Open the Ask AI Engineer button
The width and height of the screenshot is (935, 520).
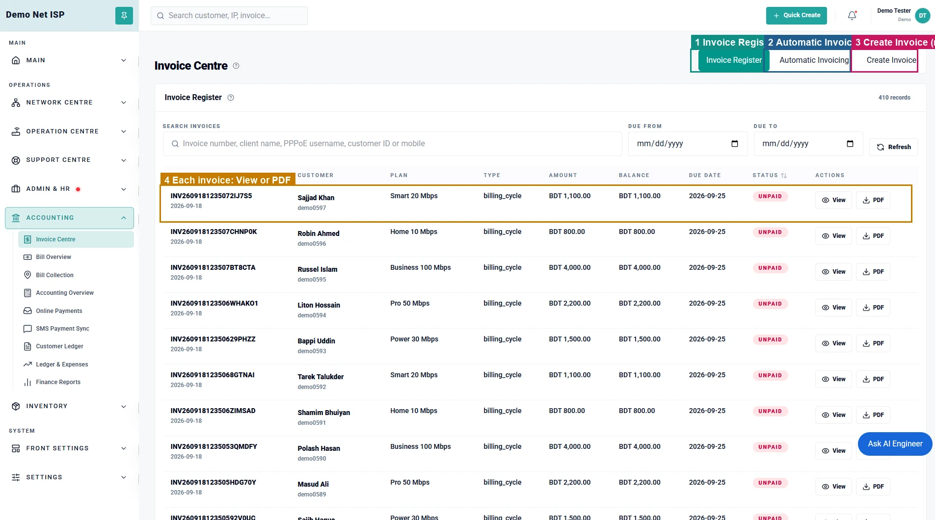[x=895, y=444]
